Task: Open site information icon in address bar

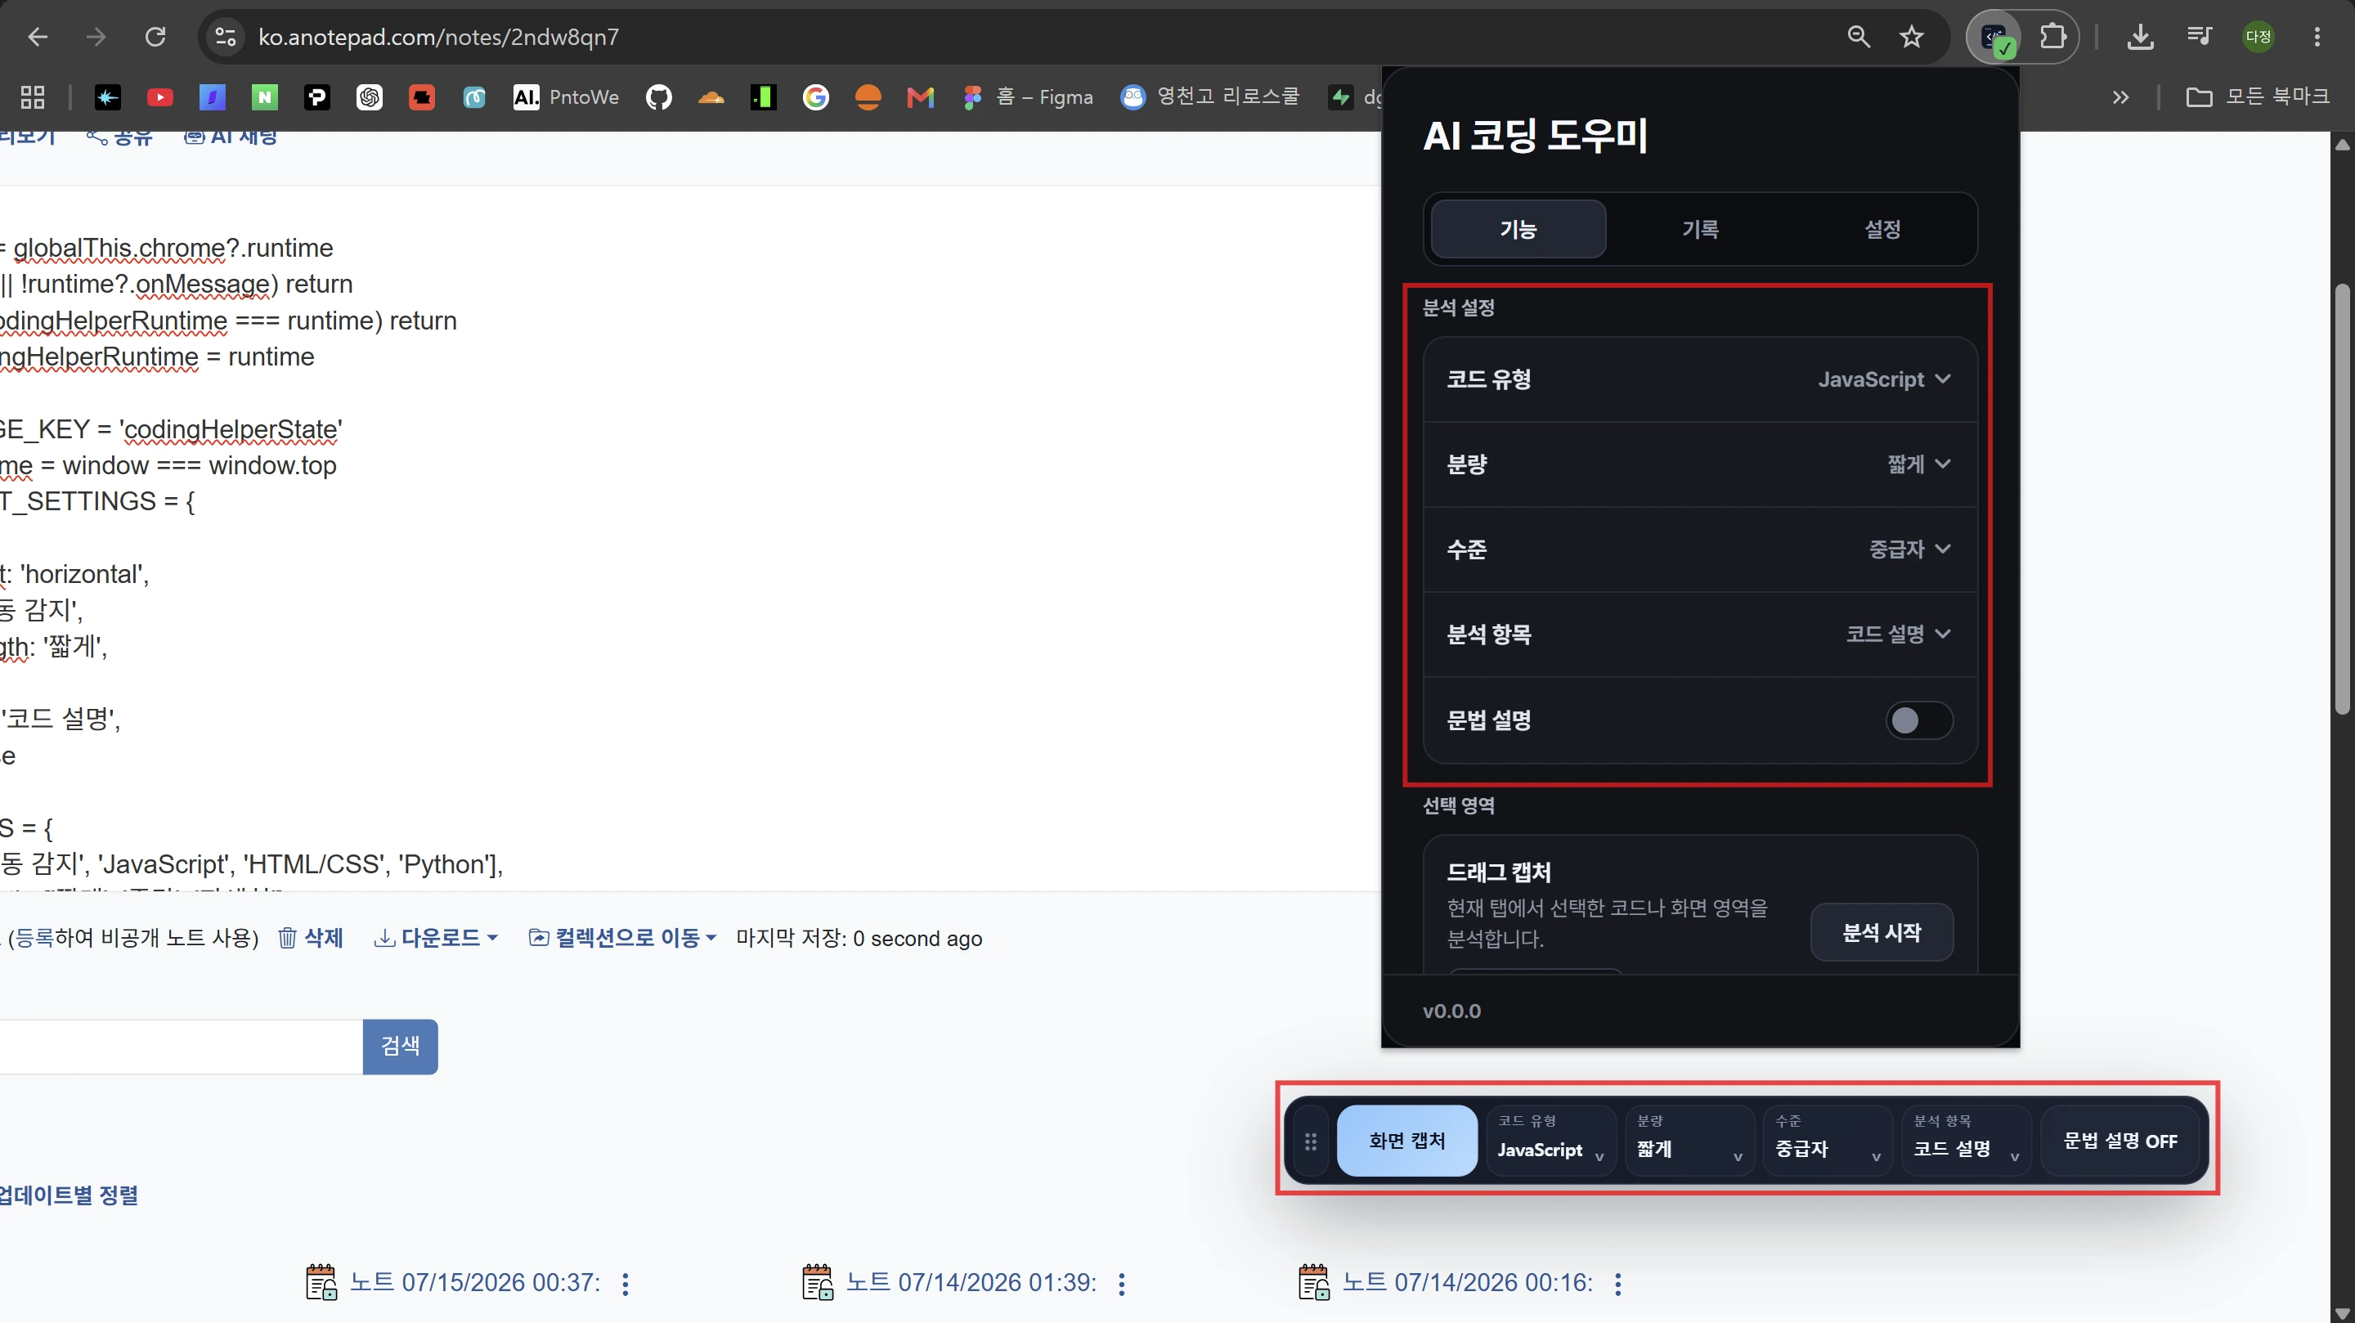Action: tap(225, 37)
